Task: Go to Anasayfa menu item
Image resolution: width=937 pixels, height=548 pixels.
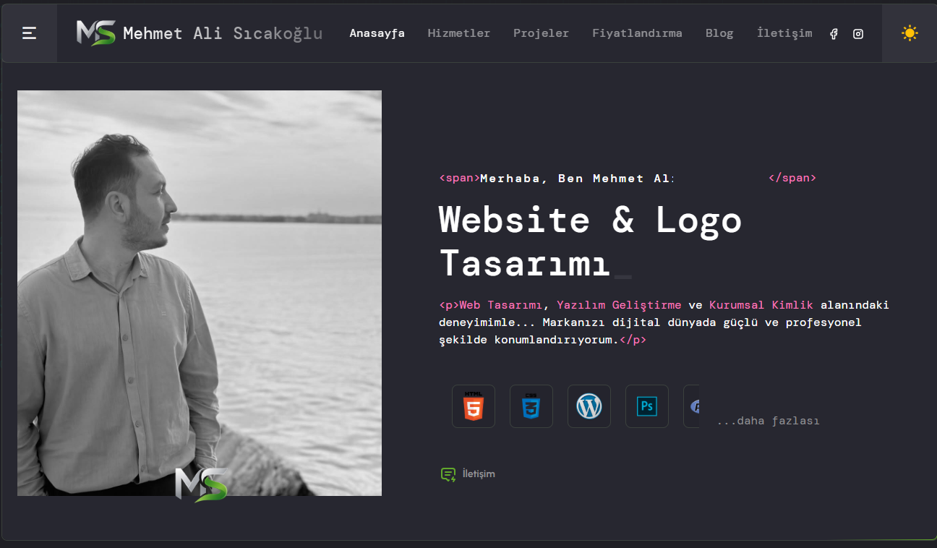Action: [377, 33]
